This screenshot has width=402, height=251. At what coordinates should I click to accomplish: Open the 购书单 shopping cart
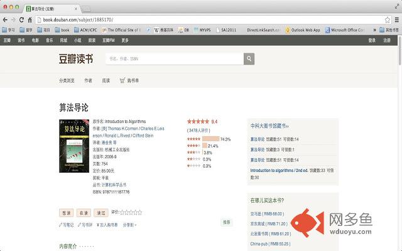(129, 81)
